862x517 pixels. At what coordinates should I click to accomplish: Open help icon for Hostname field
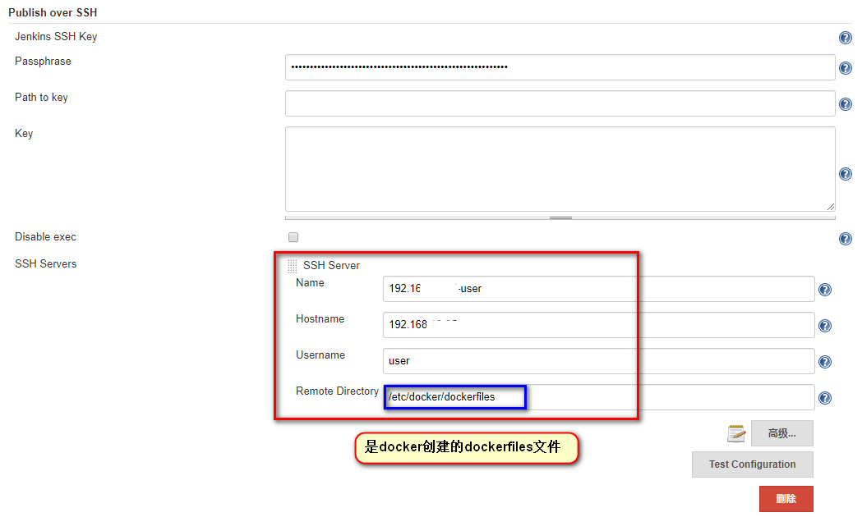[x=825, y=326]
